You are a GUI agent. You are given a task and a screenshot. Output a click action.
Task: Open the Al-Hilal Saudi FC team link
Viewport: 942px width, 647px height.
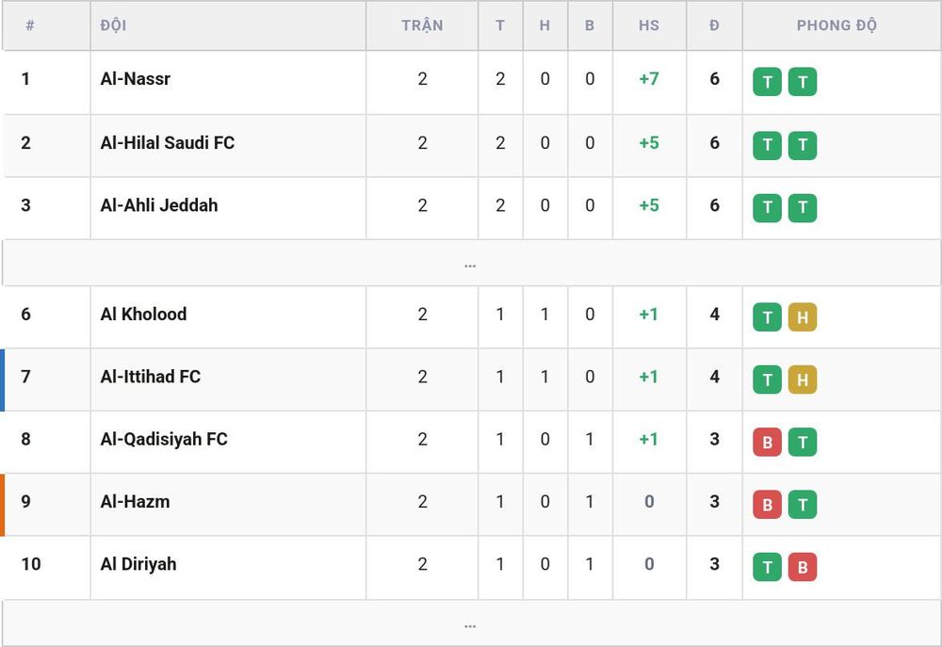[168, 143]
